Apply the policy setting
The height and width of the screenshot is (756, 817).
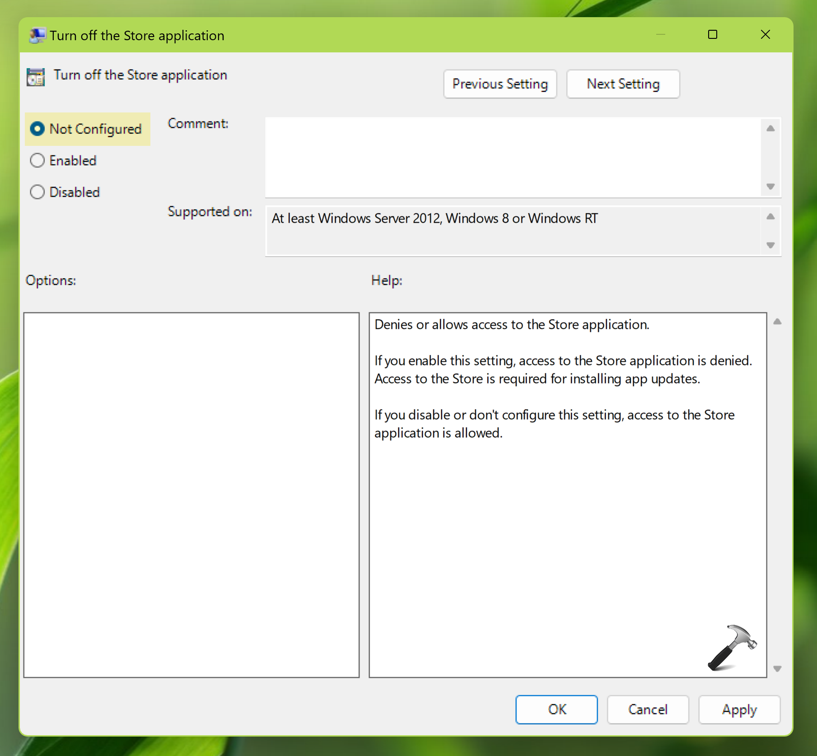(x=739, y=709)
